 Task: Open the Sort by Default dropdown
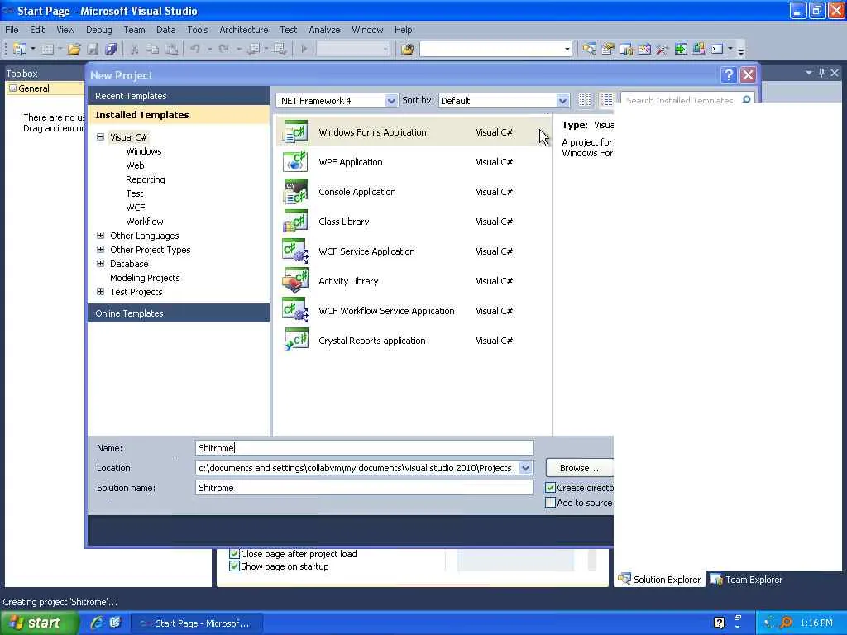pyautogui.click(x=562, y=100)
